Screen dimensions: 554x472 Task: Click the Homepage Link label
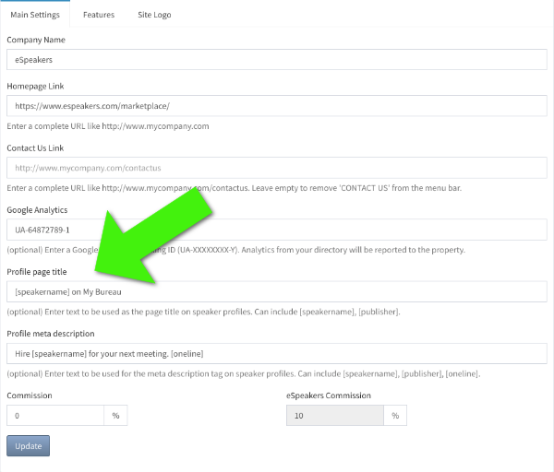click(35, 86)
